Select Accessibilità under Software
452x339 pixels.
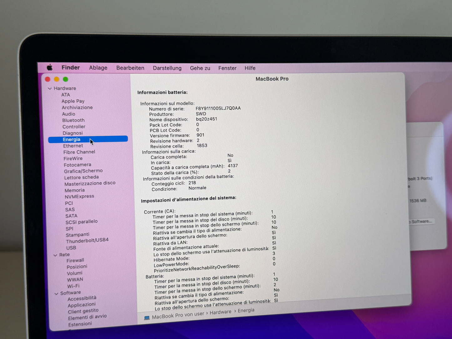82,298
